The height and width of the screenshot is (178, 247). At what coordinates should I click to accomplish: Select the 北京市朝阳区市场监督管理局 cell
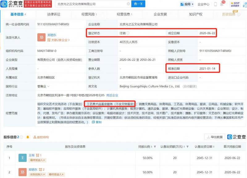pos(138,78)
